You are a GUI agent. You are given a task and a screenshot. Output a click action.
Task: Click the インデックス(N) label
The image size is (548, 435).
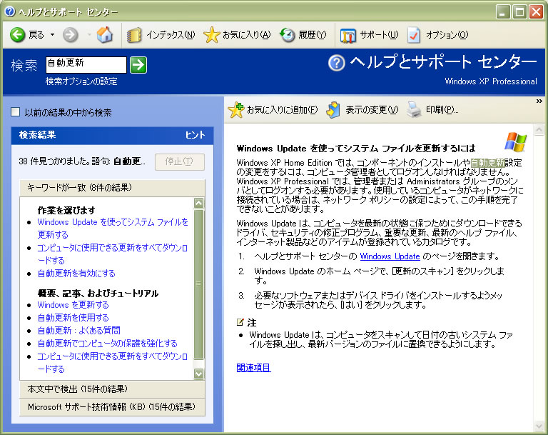(171, 35)
